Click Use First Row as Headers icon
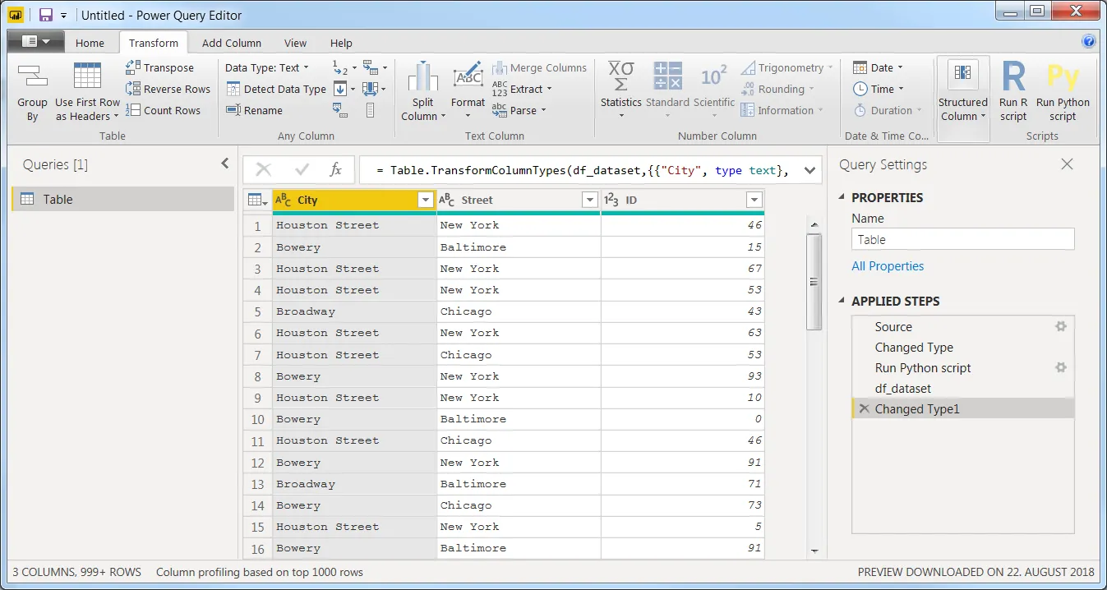Viewport: 1107px width, 590px height. click(88, 76)
